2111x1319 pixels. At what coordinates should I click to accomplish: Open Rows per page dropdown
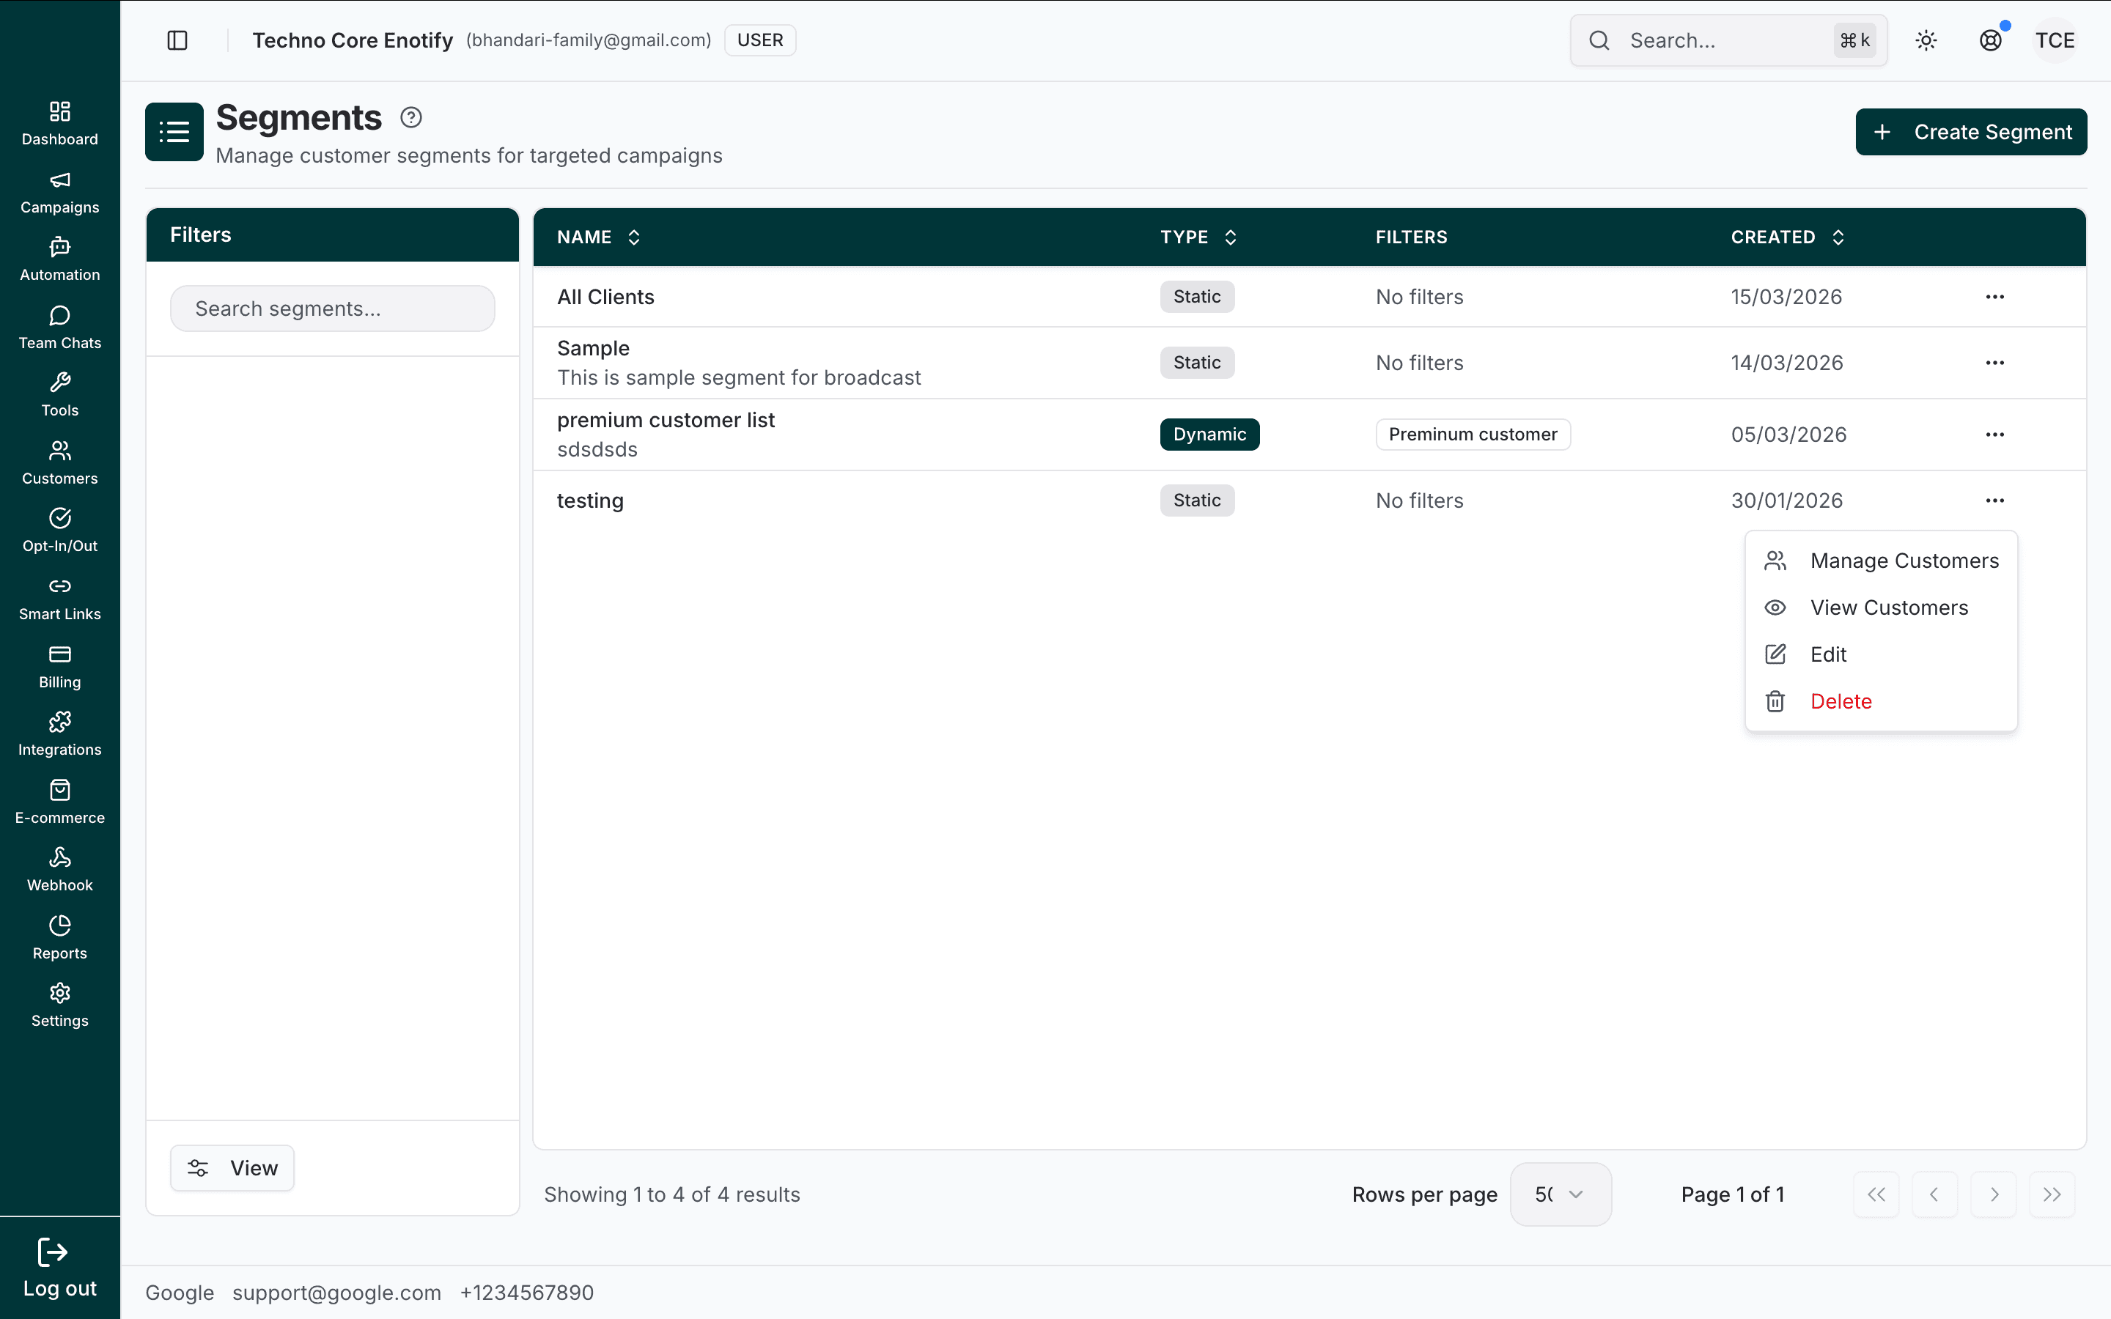click(1560, 1194)
